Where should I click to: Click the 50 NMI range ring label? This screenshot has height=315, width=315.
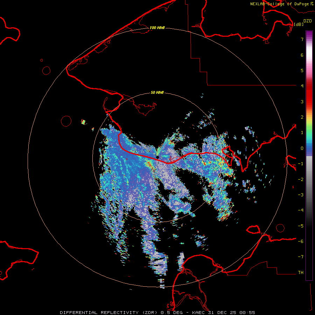(x=157, y=92)
